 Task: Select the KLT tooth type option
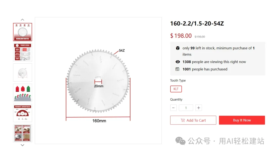[x=176, y=89]
